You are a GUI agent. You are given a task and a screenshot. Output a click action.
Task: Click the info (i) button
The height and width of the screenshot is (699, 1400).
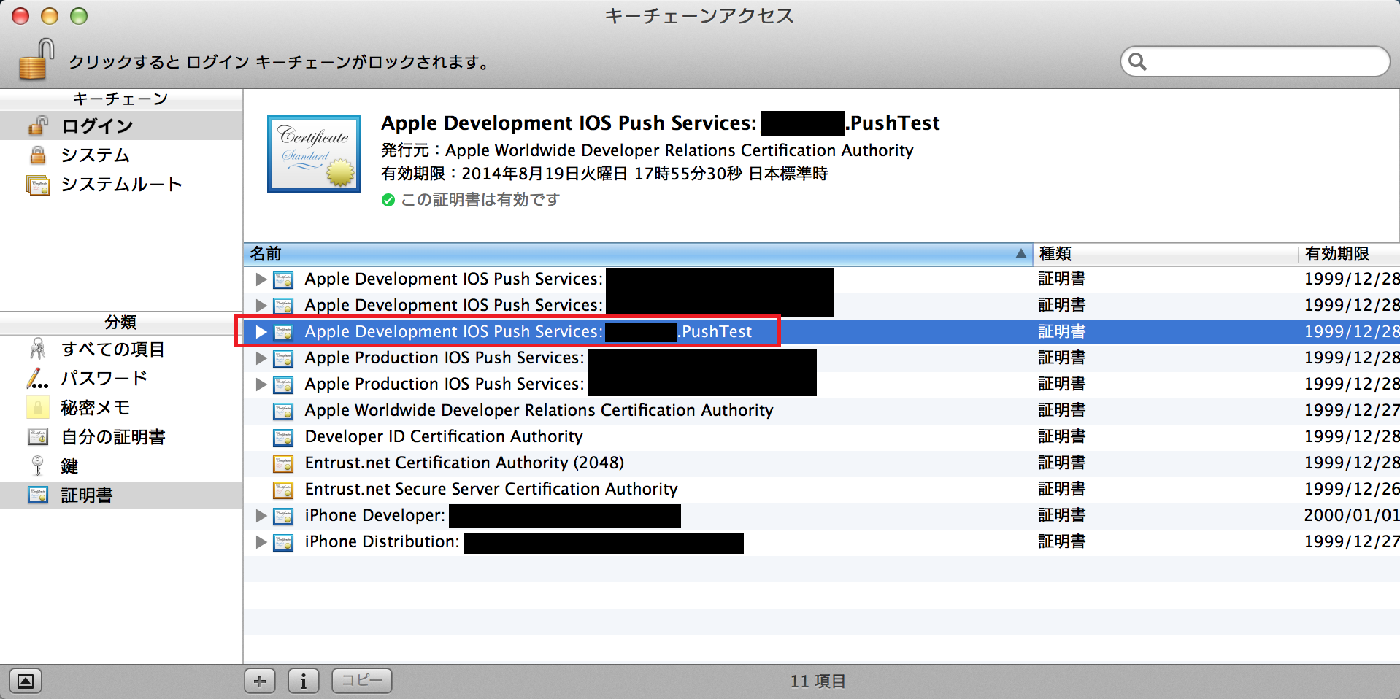[304, 681]
